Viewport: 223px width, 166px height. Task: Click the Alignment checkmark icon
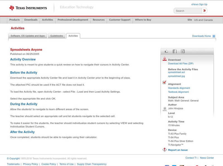(x=164, y=82)
